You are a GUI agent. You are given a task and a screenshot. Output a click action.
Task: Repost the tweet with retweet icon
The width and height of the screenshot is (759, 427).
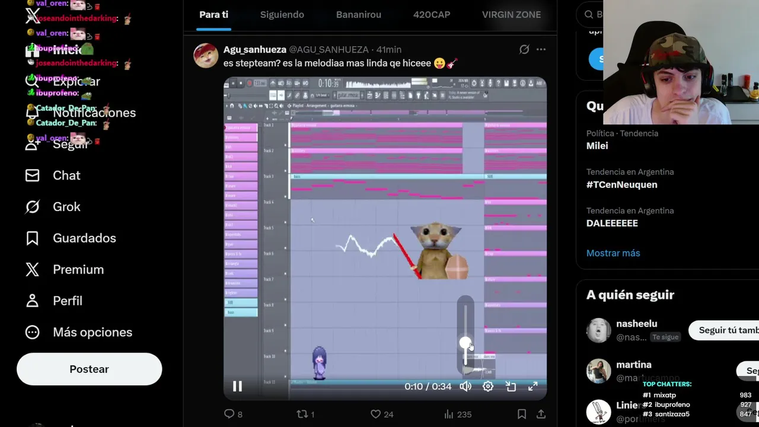[302, 414]
